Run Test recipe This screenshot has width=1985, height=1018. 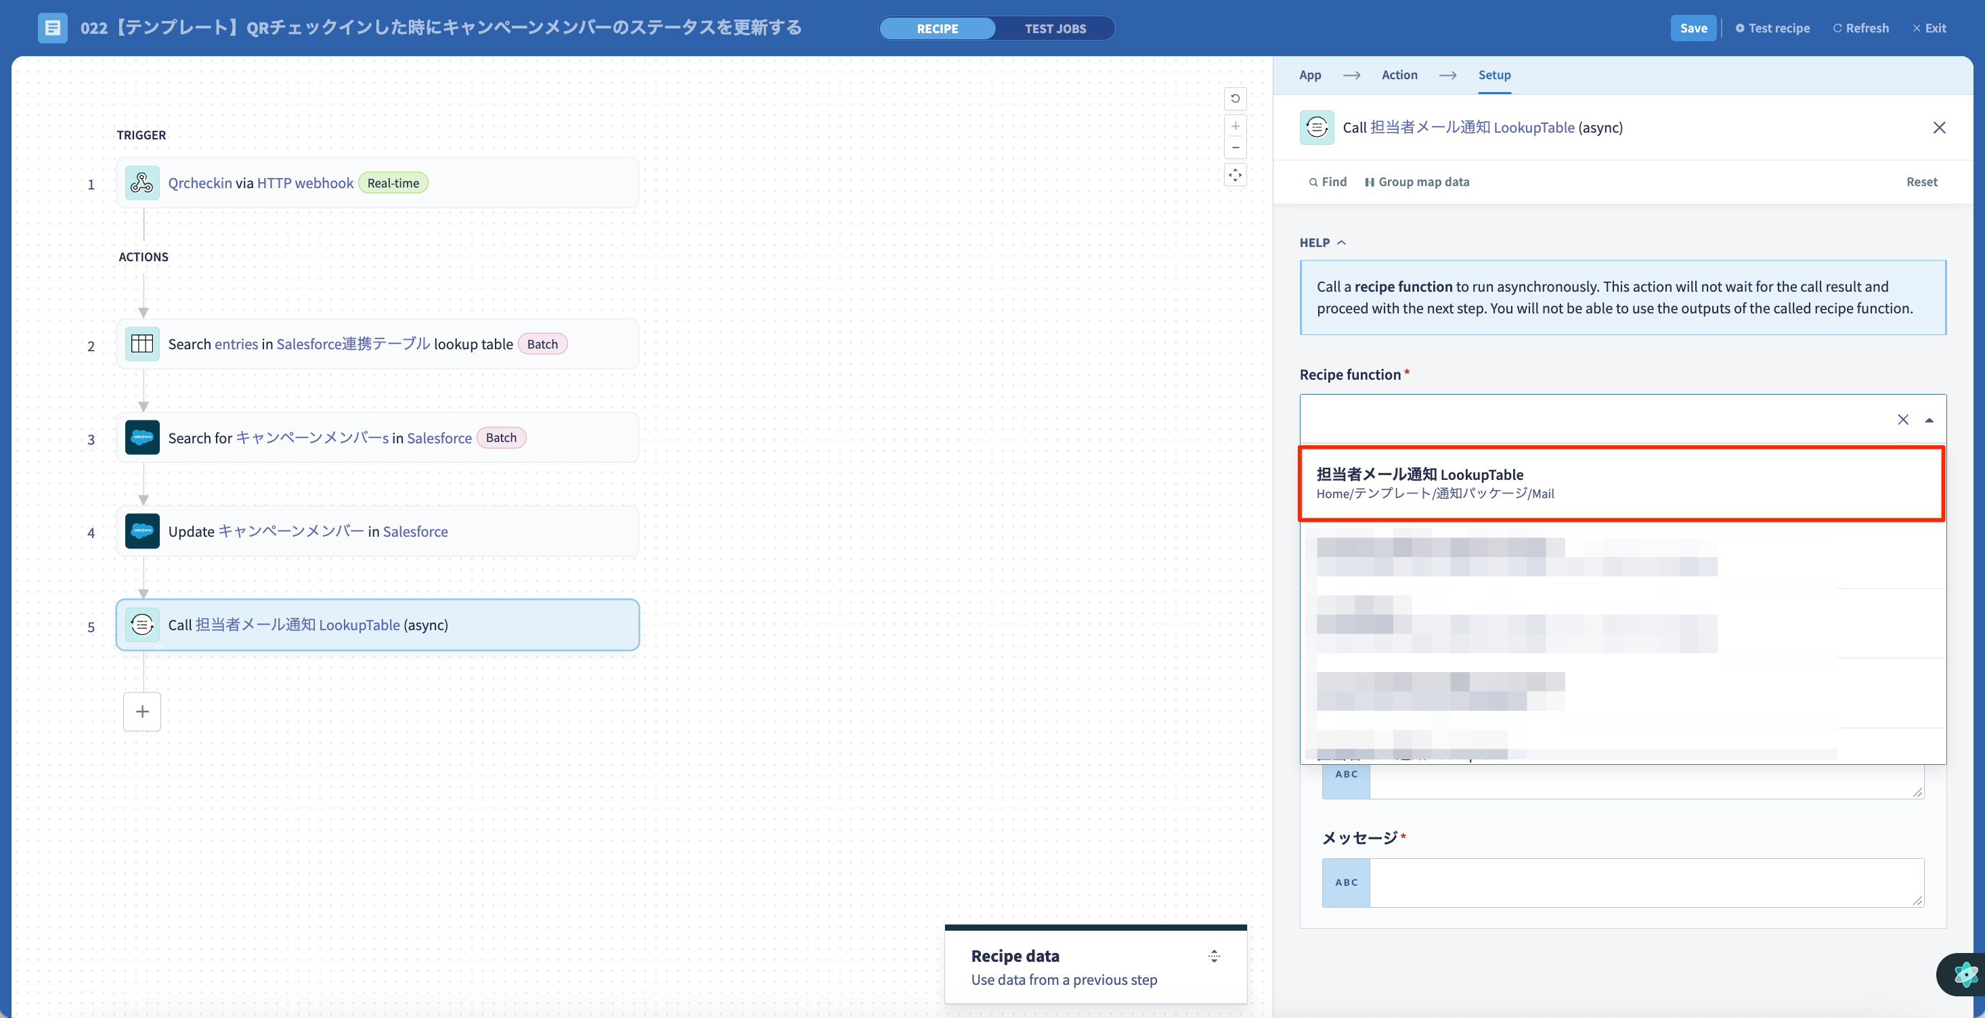click(1772, 28)
